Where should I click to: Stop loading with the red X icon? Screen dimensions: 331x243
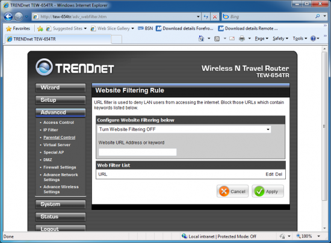(x=215, y=17)
